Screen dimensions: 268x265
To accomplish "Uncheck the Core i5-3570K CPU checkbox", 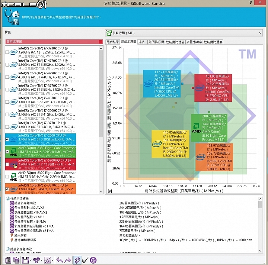I will [x=7, y=189].
